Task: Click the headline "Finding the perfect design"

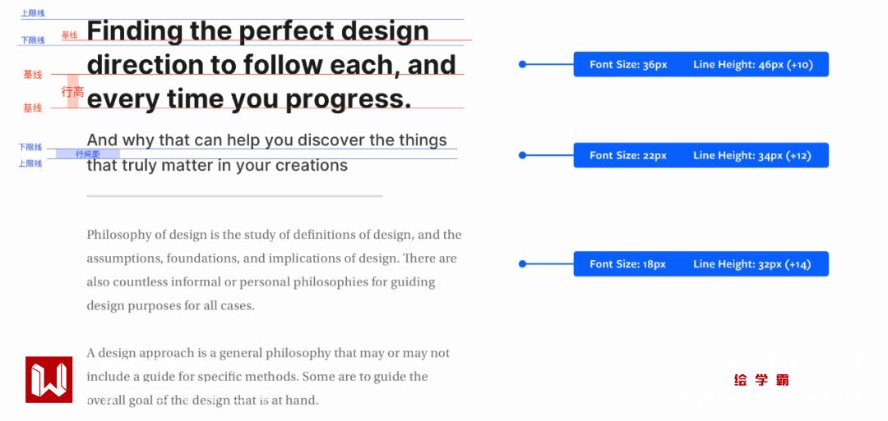Action: pyautogui.click(x=257, y=31)
